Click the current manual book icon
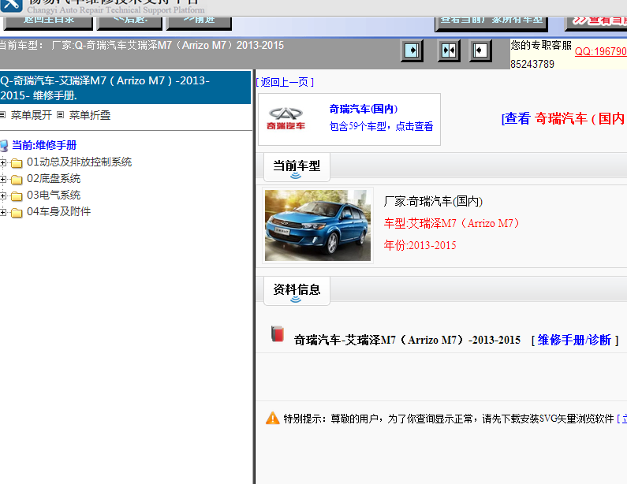 pyautogui.click(x=4, y=146)
